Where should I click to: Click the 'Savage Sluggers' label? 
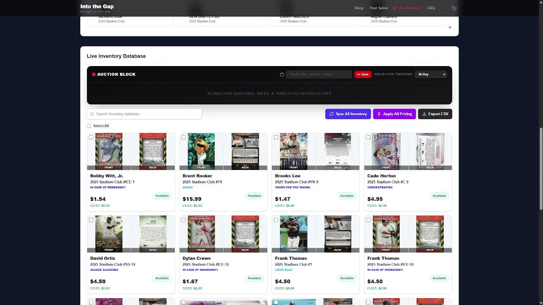(x=104, y=270)
